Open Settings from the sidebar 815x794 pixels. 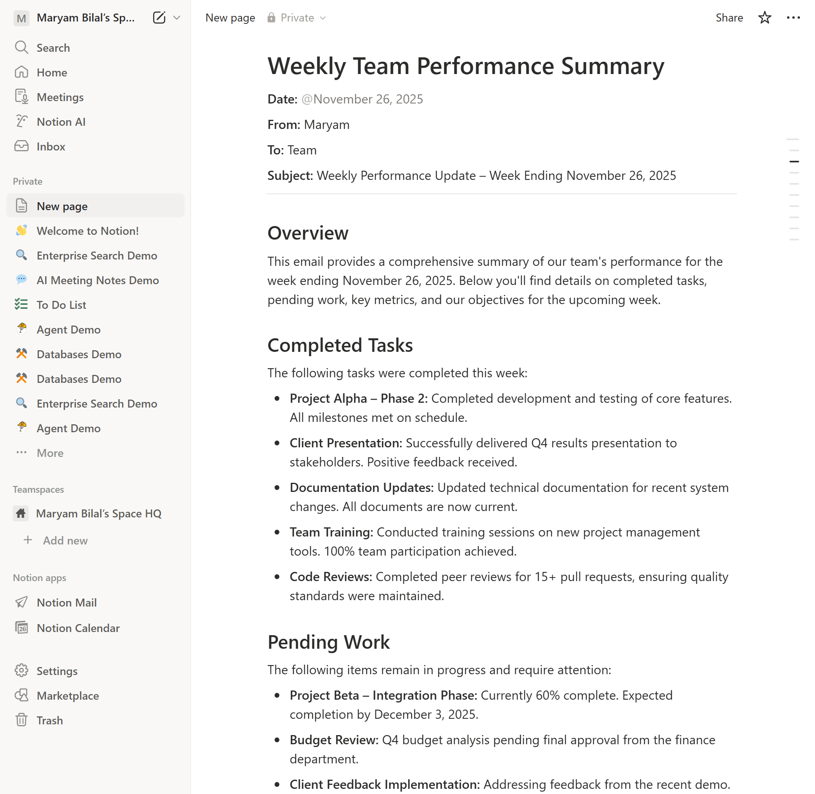point(57,671)
